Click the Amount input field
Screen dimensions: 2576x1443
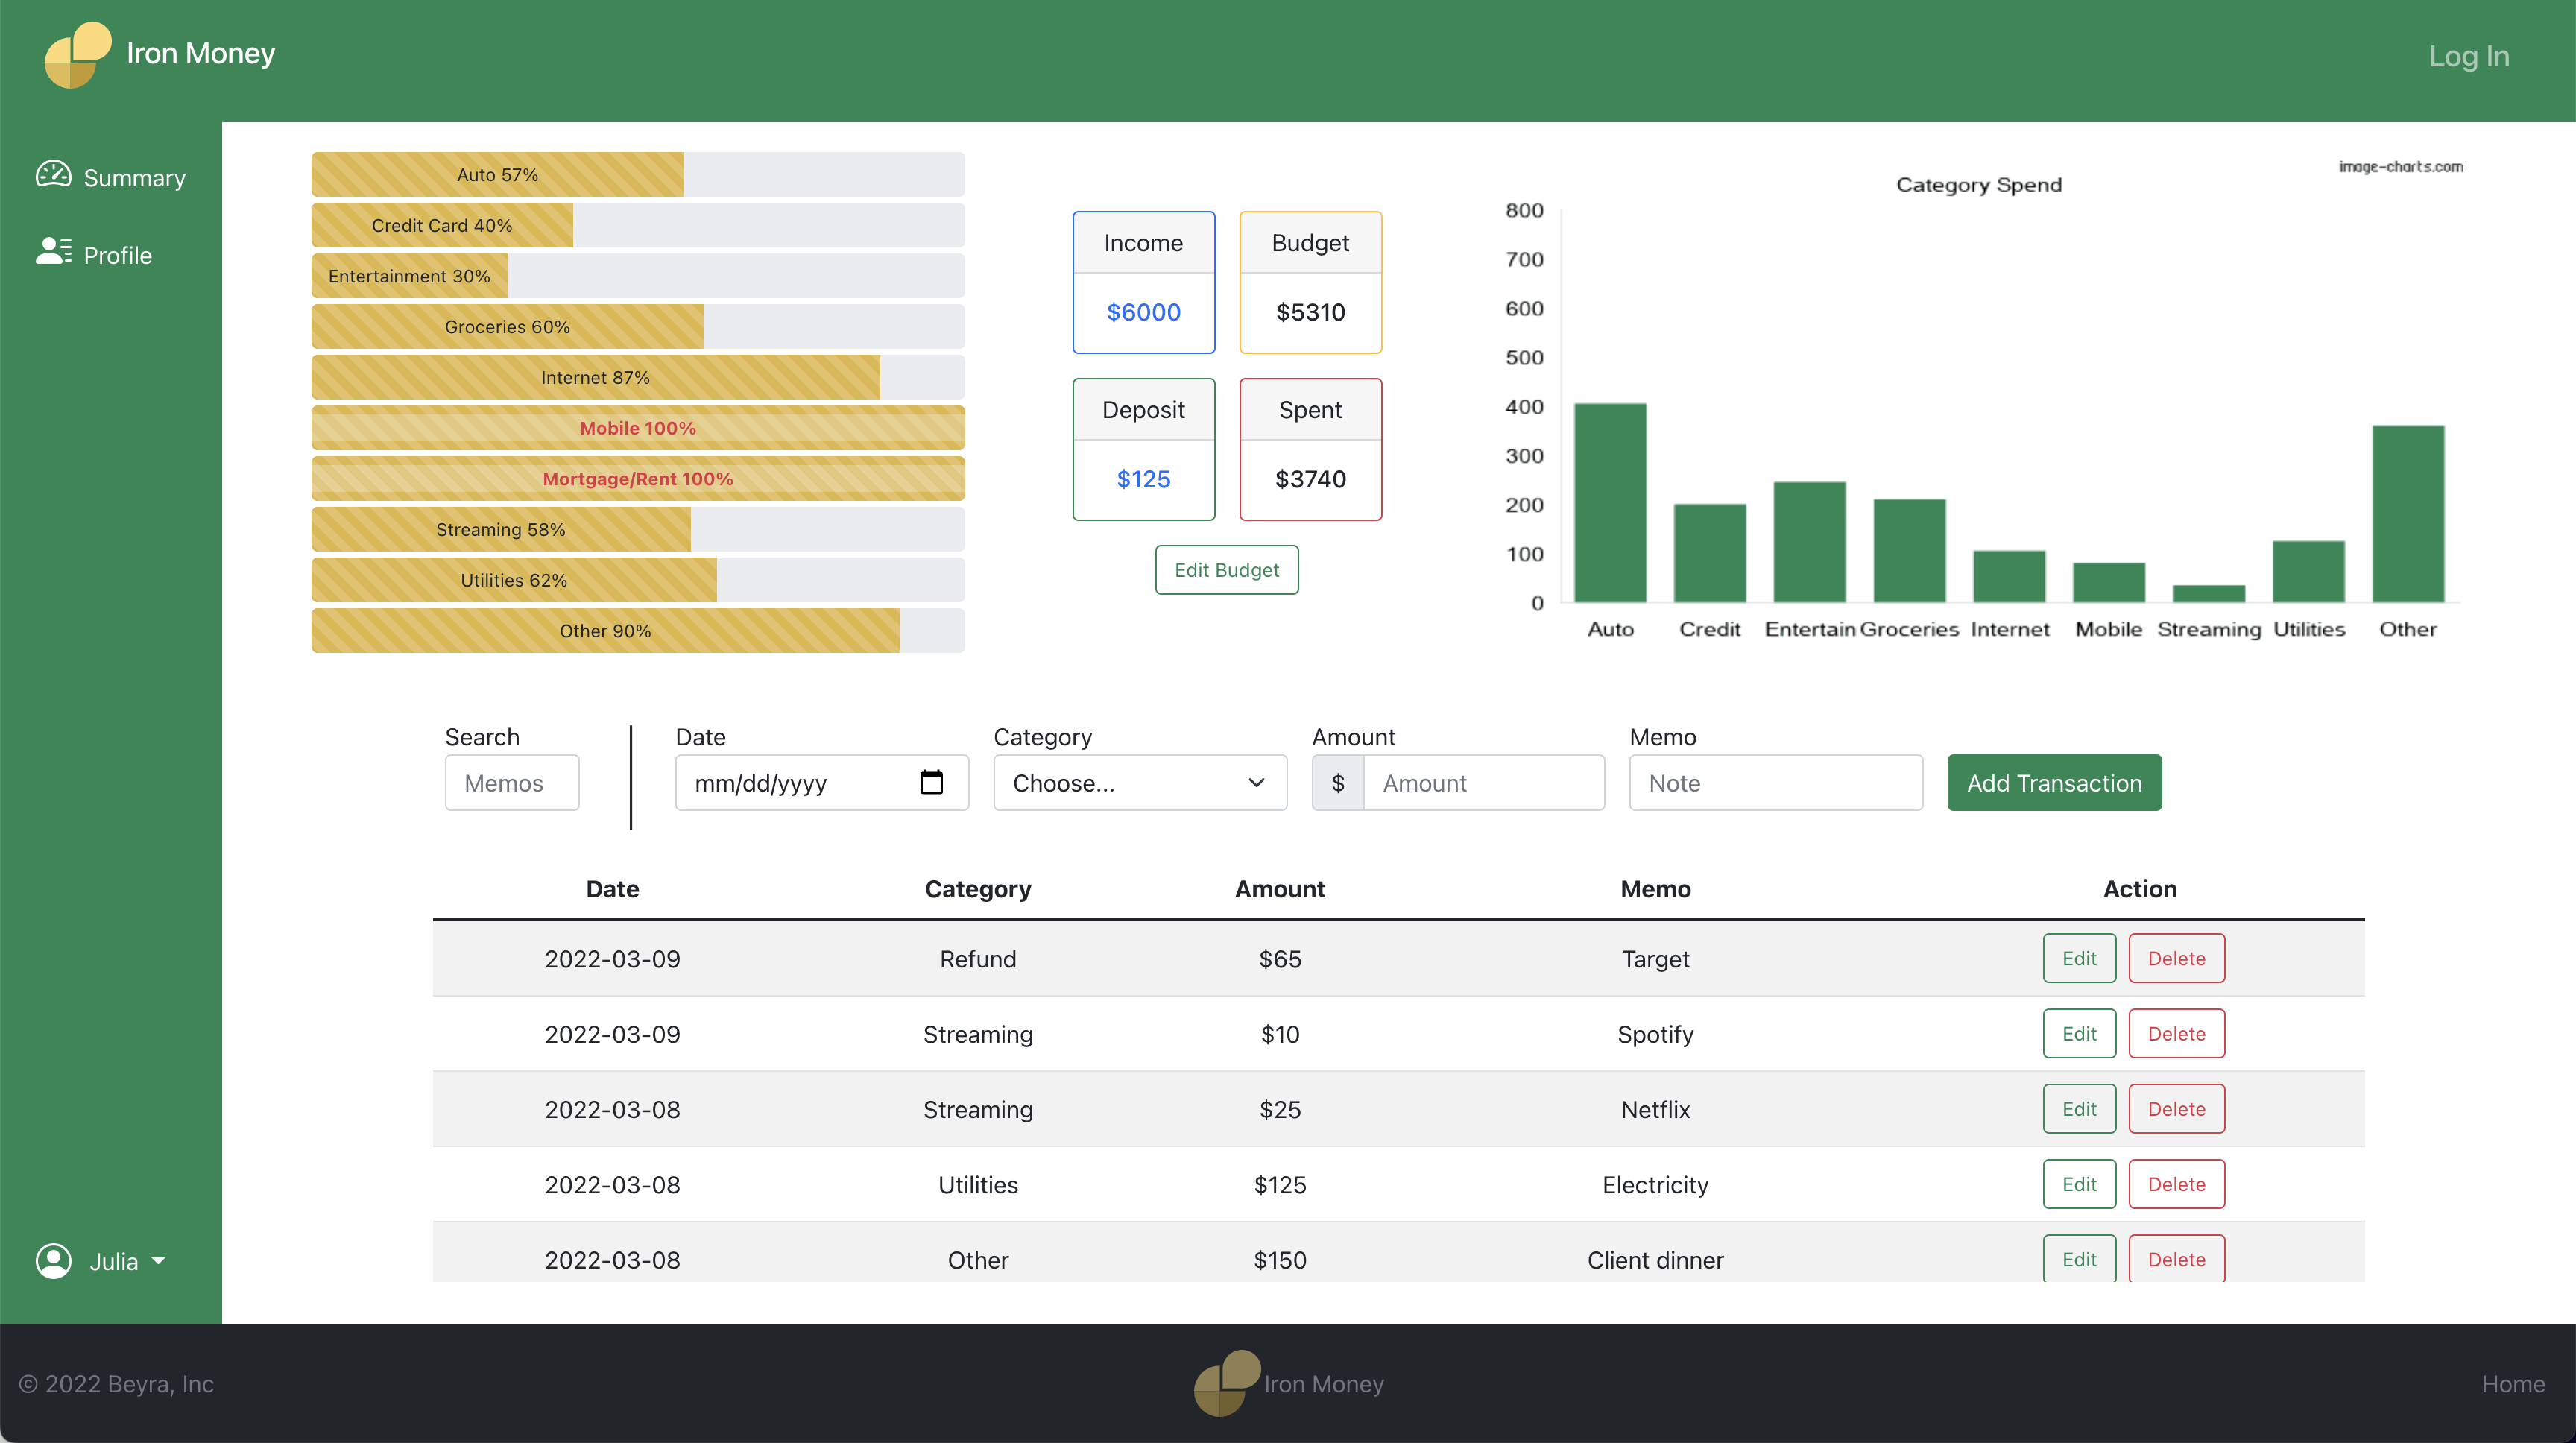[x=1484, y=783]
